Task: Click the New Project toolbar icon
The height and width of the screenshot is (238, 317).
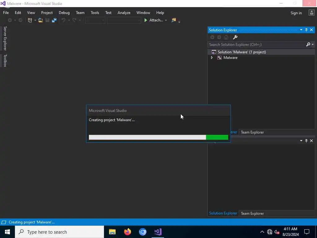Action: click(30, 20)
